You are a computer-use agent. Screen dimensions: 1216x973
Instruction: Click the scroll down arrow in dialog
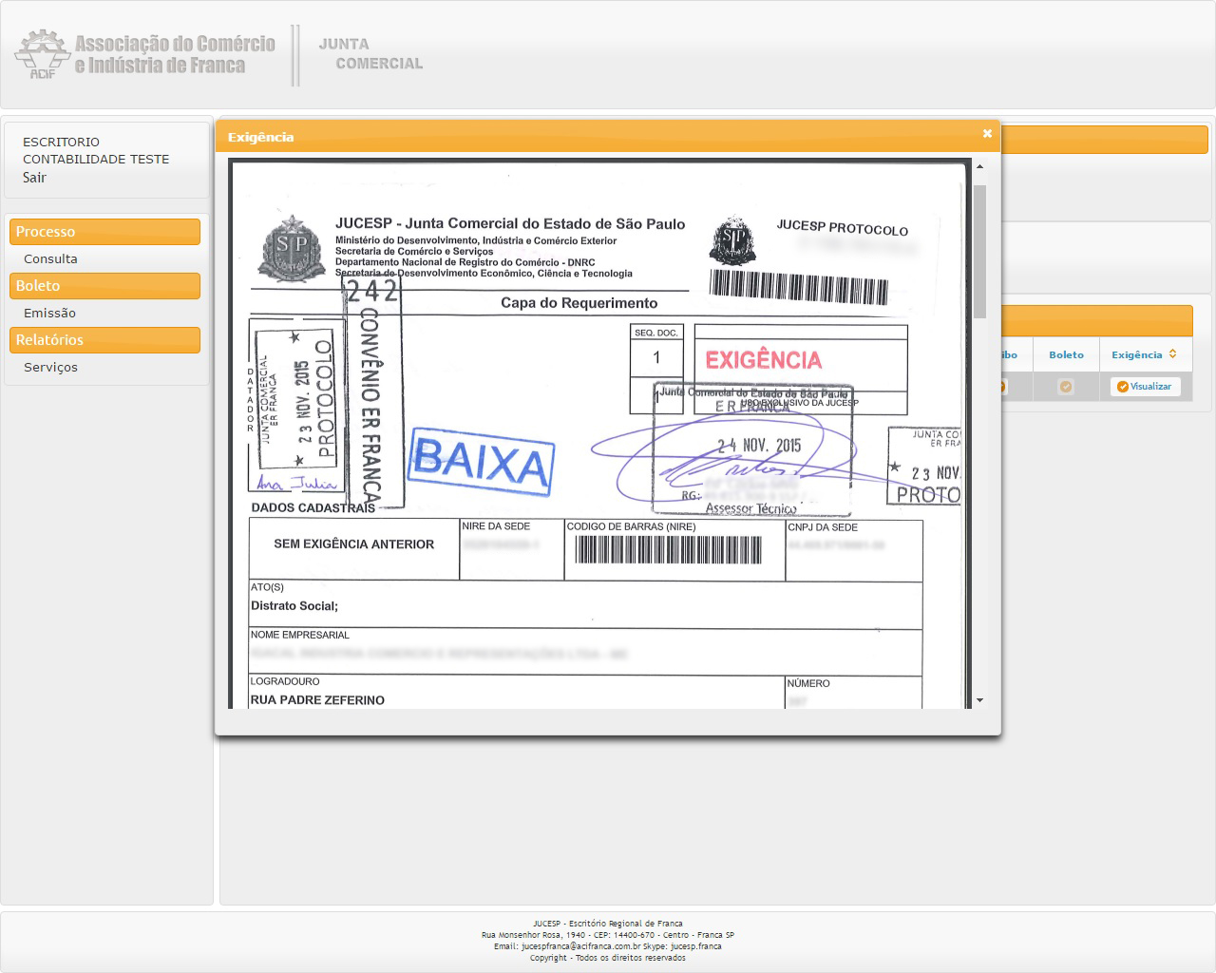click(979, 700)
